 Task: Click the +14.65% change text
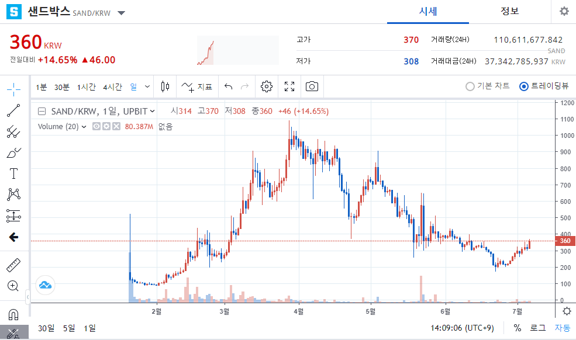point(58,60)
